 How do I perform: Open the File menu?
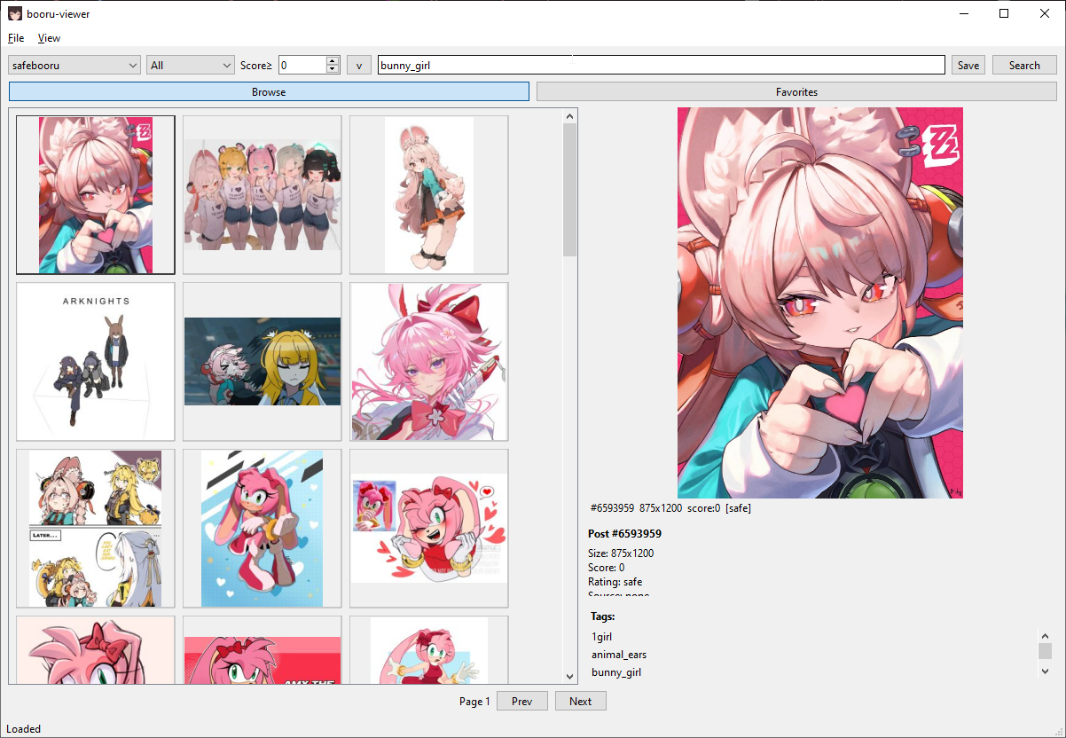click(15, 37)
